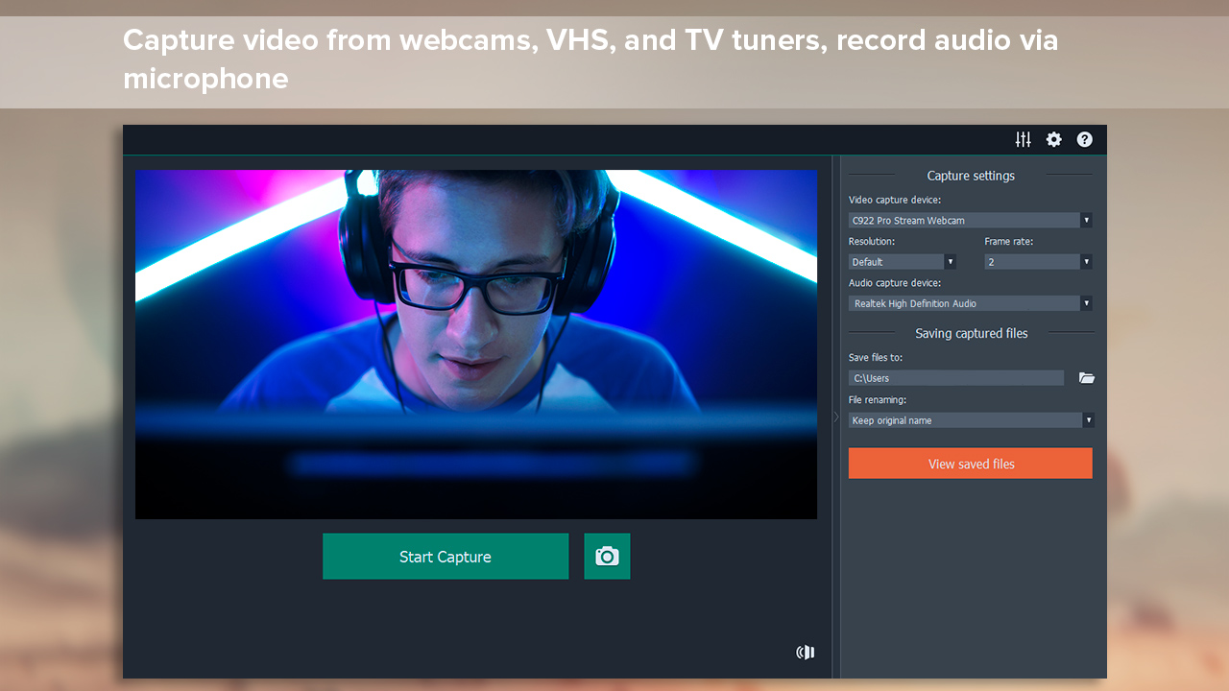Open the Resolution dropdown showing Default
The image size is (1229, 691).
click(x=951, y=261)
